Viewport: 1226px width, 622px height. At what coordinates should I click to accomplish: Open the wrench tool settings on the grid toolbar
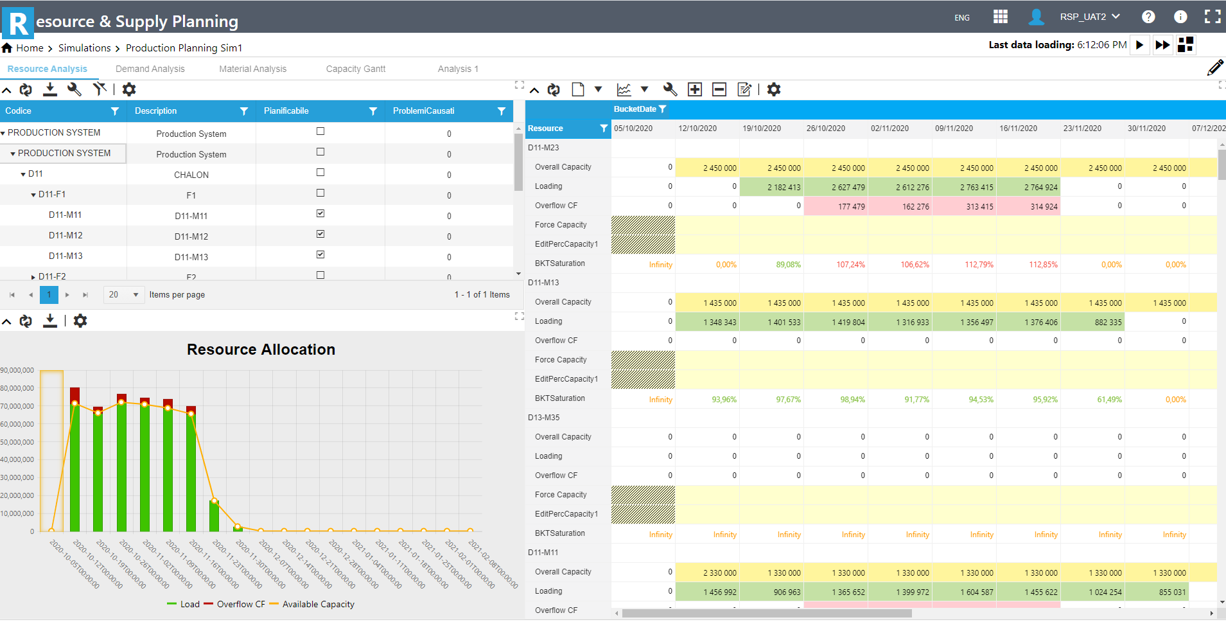coord(74,89)
